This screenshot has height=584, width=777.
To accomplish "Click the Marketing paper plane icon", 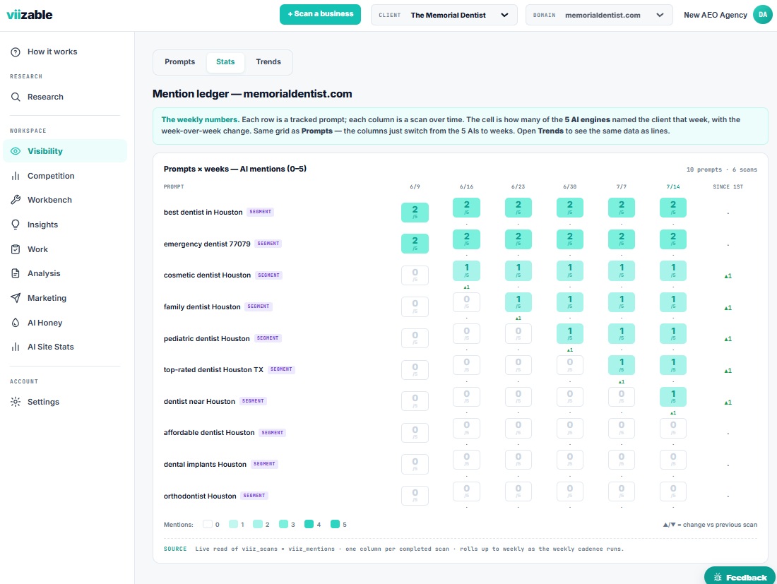I will click(x=16, y=298).
